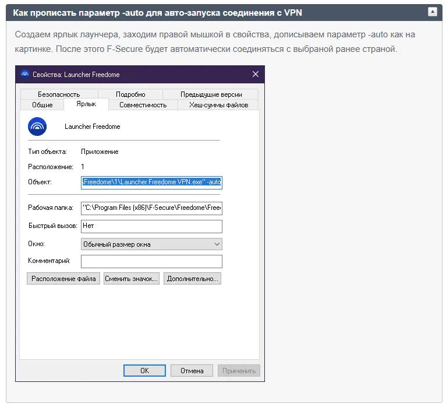Click the empty Комментарий field
Viewport: 446px width, 407px height.
[151, 261]
